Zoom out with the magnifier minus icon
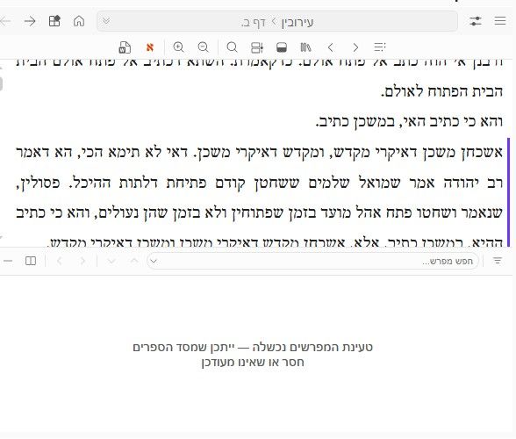 pyautogui.click(x=203, y=47)
